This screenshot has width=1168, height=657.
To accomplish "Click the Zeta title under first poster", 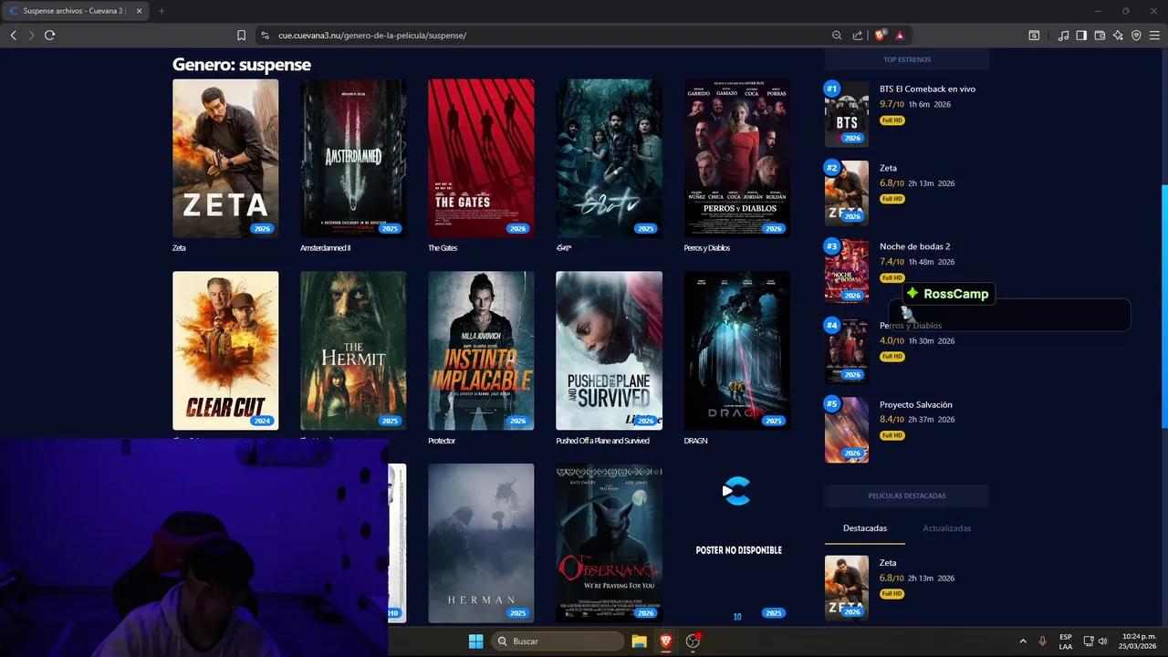I will (179, 248).
